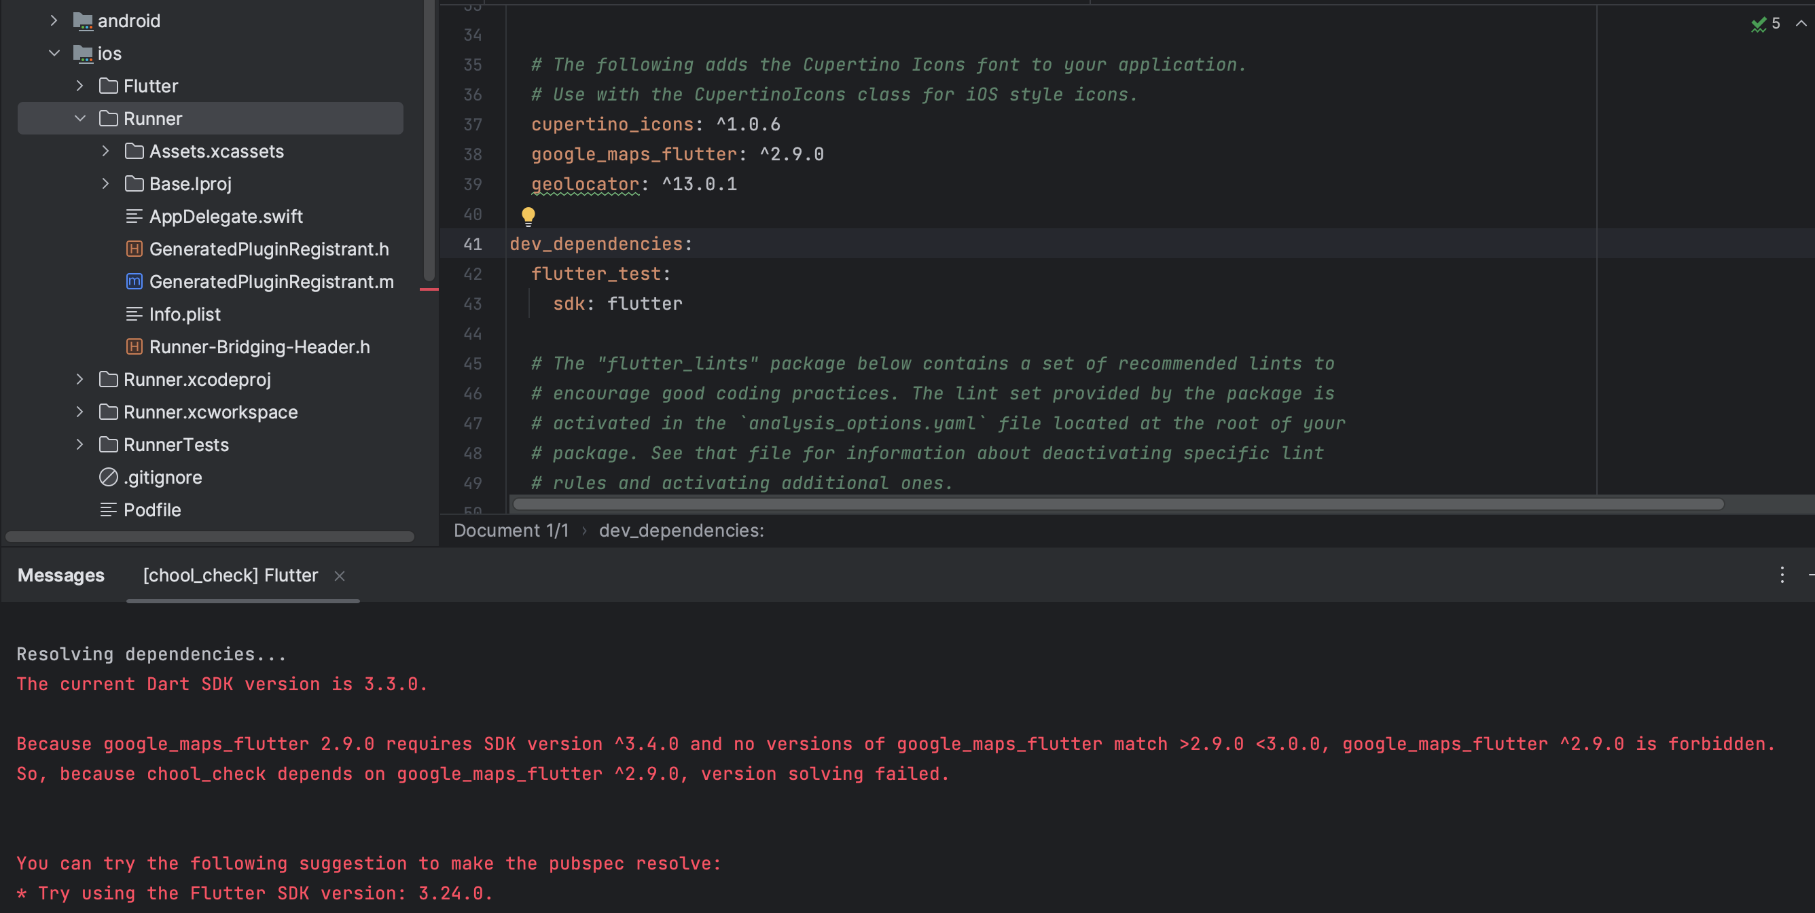
Task: Click the Document 1/1 breadcrumb
Action: 511,531
